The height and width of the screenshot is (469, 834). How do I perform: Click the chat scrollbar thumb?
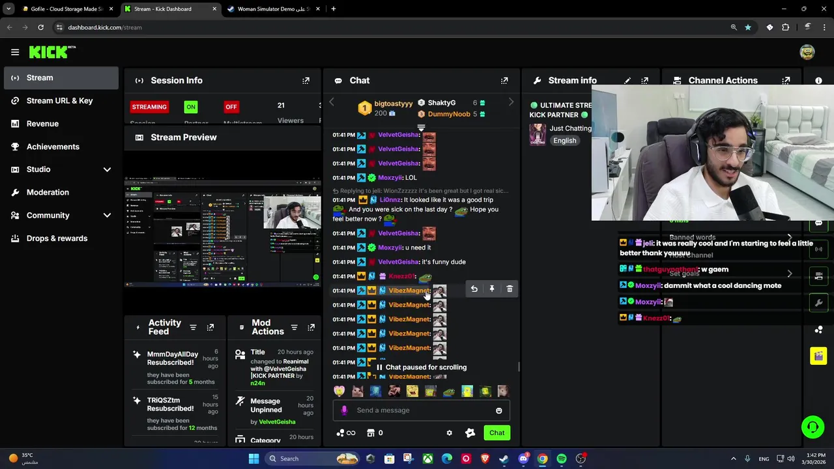coord(519,367)
